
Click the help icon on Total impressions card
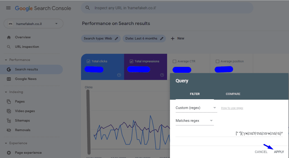pos(162,75)
